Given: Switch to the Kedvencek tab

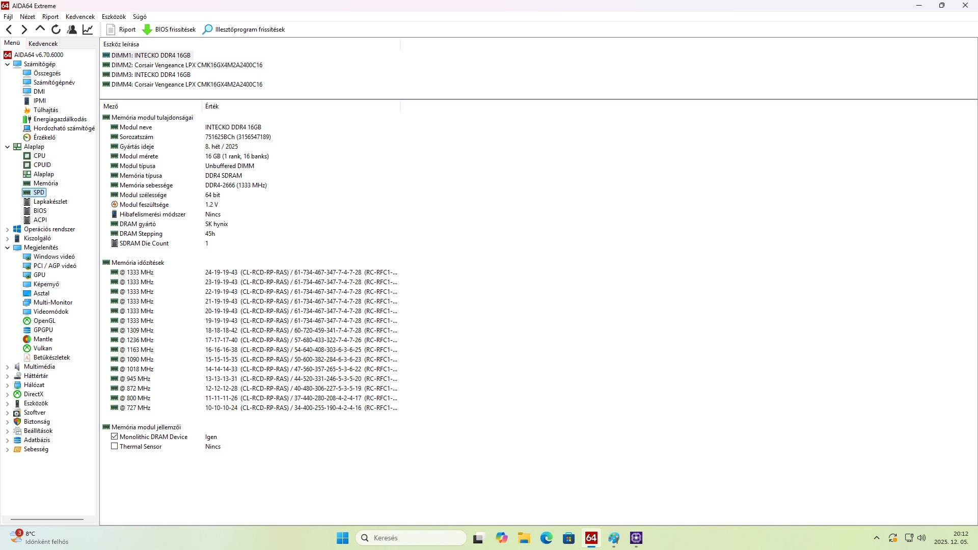Looking at the screenshot, I should click(43, 43).
